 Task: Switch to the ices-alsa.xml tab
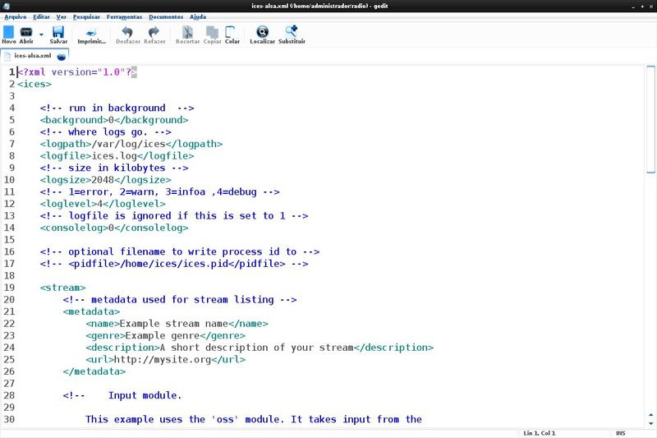click(31, 56)
